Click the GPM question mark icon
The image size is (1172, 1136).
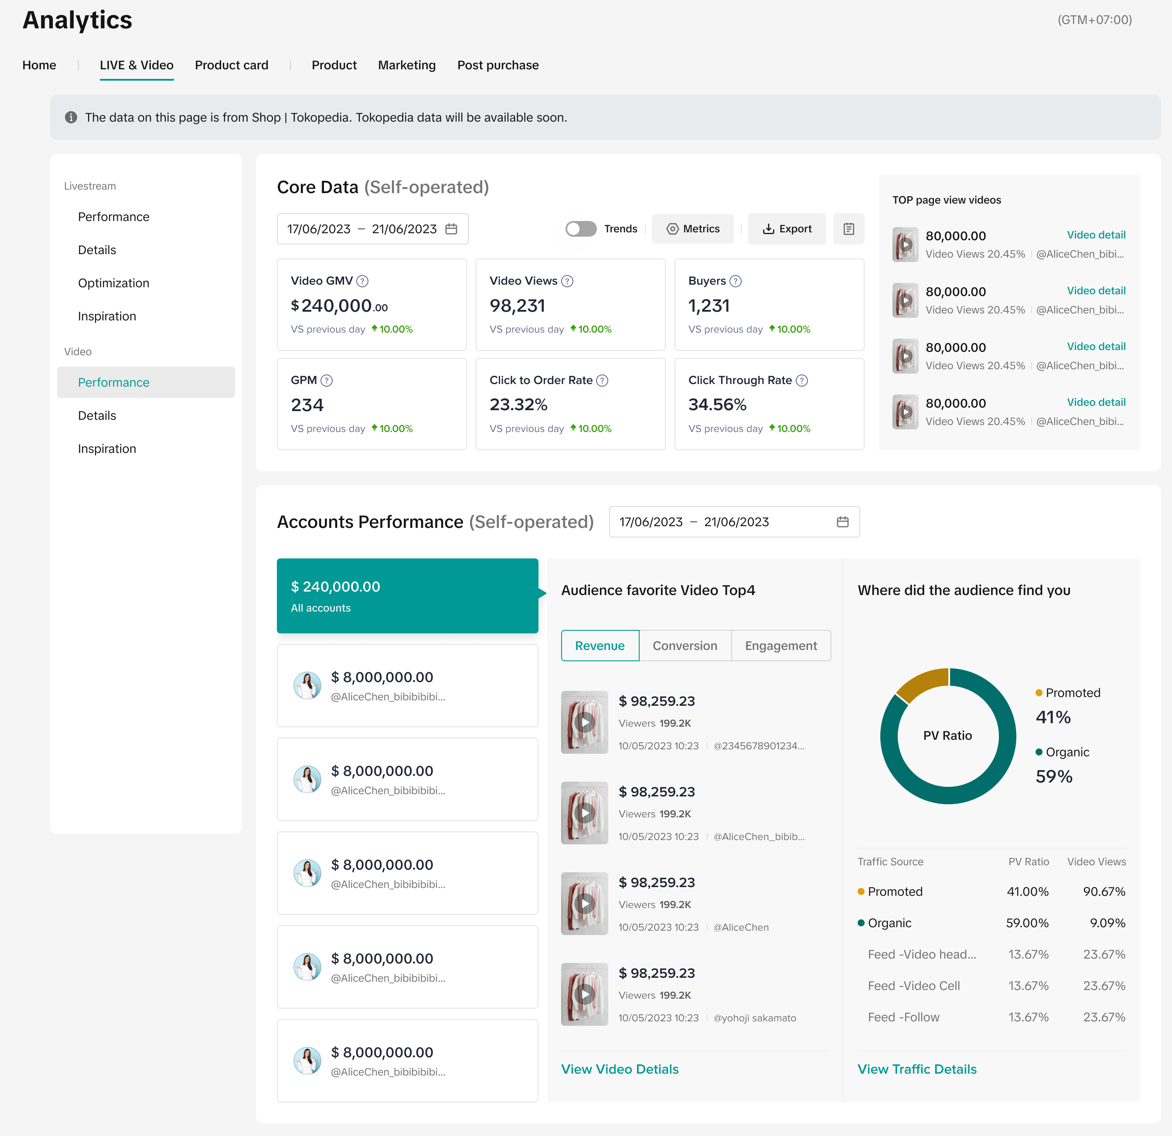pos(327,380)
